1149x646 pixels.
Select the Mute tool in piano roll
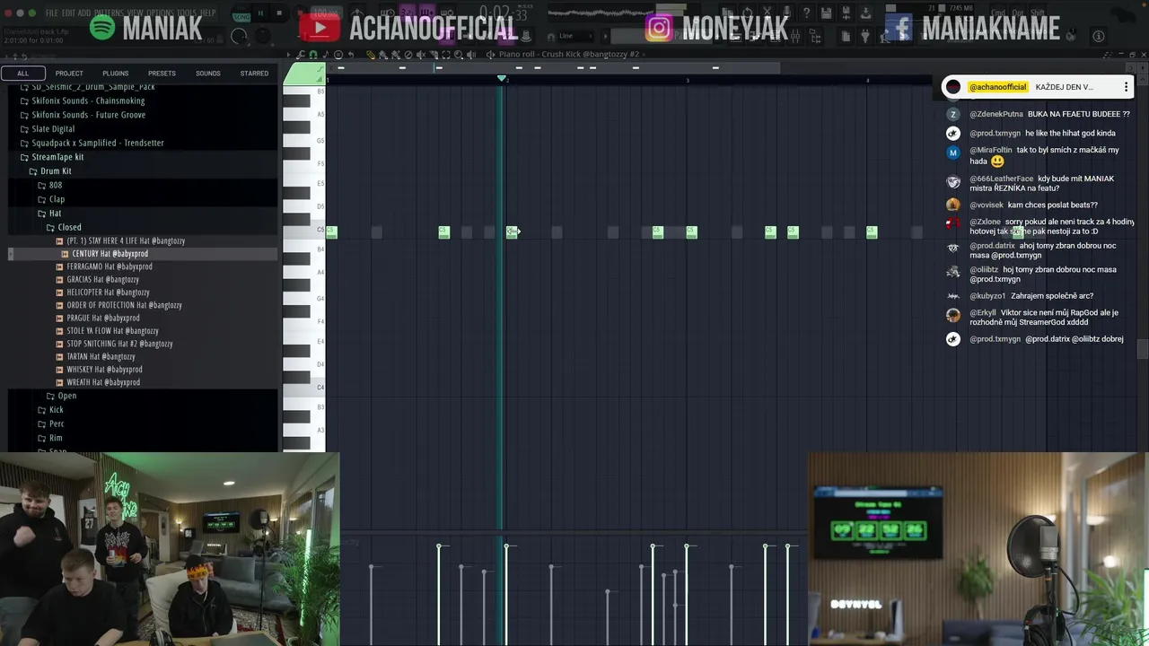coord(421,55)
